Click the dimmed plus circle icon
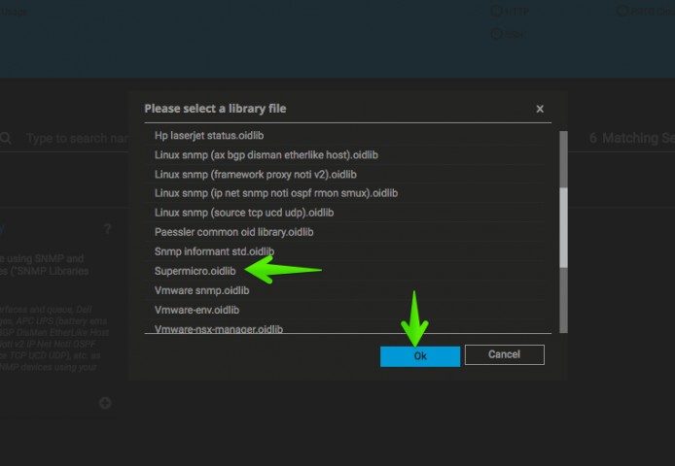675x466 pixels. [x=105, y=403]
